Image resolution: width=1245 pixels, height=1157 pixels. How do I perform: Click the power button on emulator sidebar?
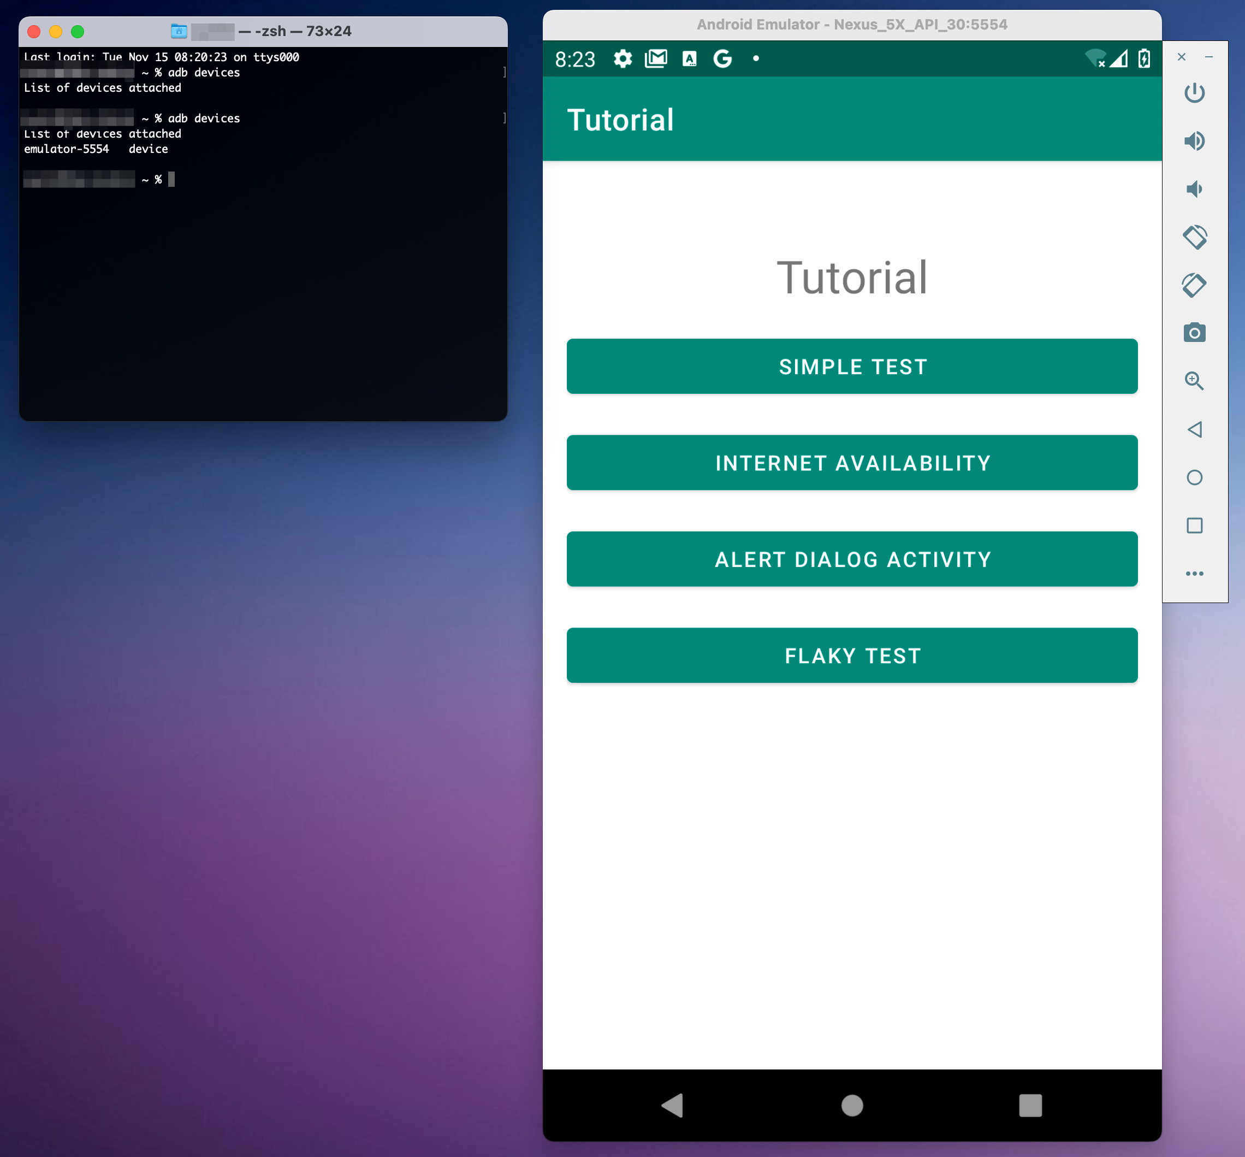coord(1194,92)
